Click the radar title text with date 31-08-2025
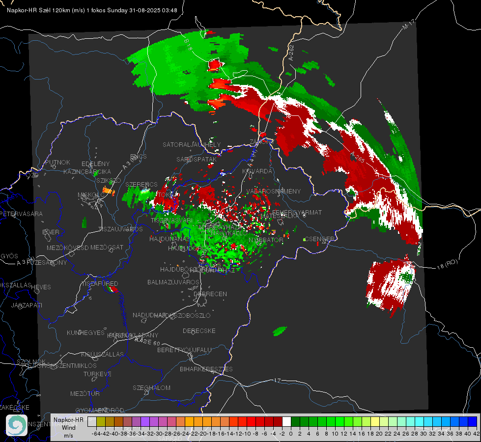This screenshot has height=442, width=481. pos(92,10)
